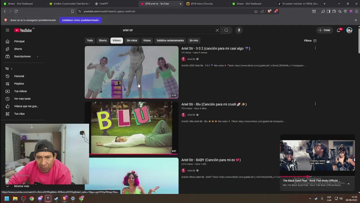Click the Crear button
This screenshot has width=360, height=203.
[x=324, y=30]
